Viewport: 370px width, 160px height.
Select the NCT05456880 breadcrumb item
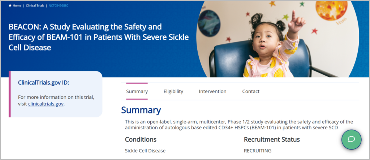(x=59, y=6)
